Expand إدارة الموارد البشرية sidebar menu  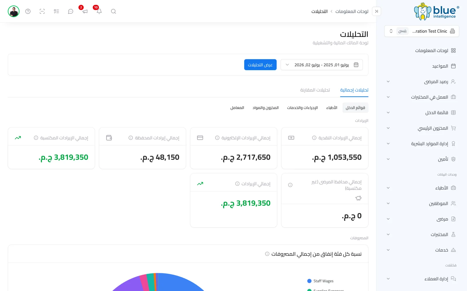click(x=388, y=144)
